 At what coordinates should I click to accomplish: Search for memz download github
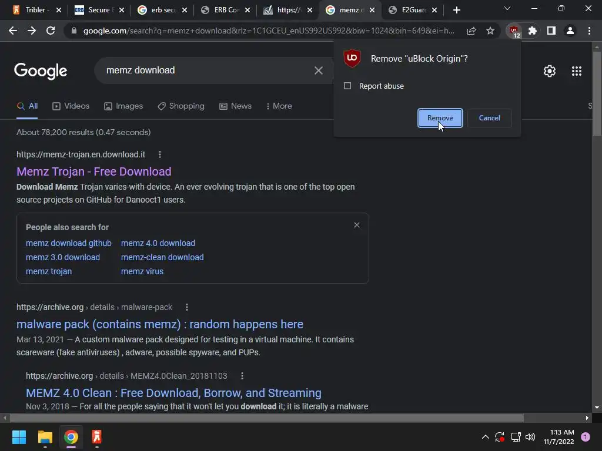68,243
